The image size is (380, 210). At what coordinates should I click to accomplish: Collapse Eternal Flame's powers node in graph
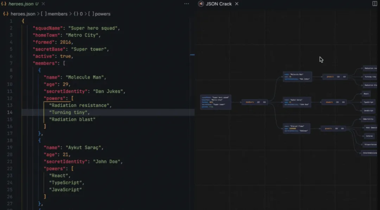pyautogui.click(x=343, y=129)
